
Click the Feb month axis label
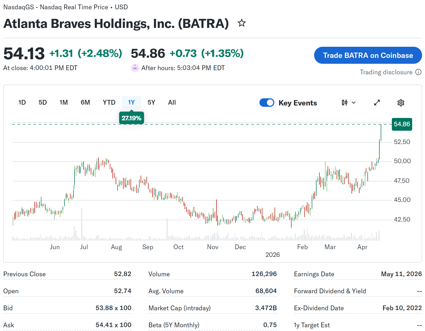tap(302, 247)
